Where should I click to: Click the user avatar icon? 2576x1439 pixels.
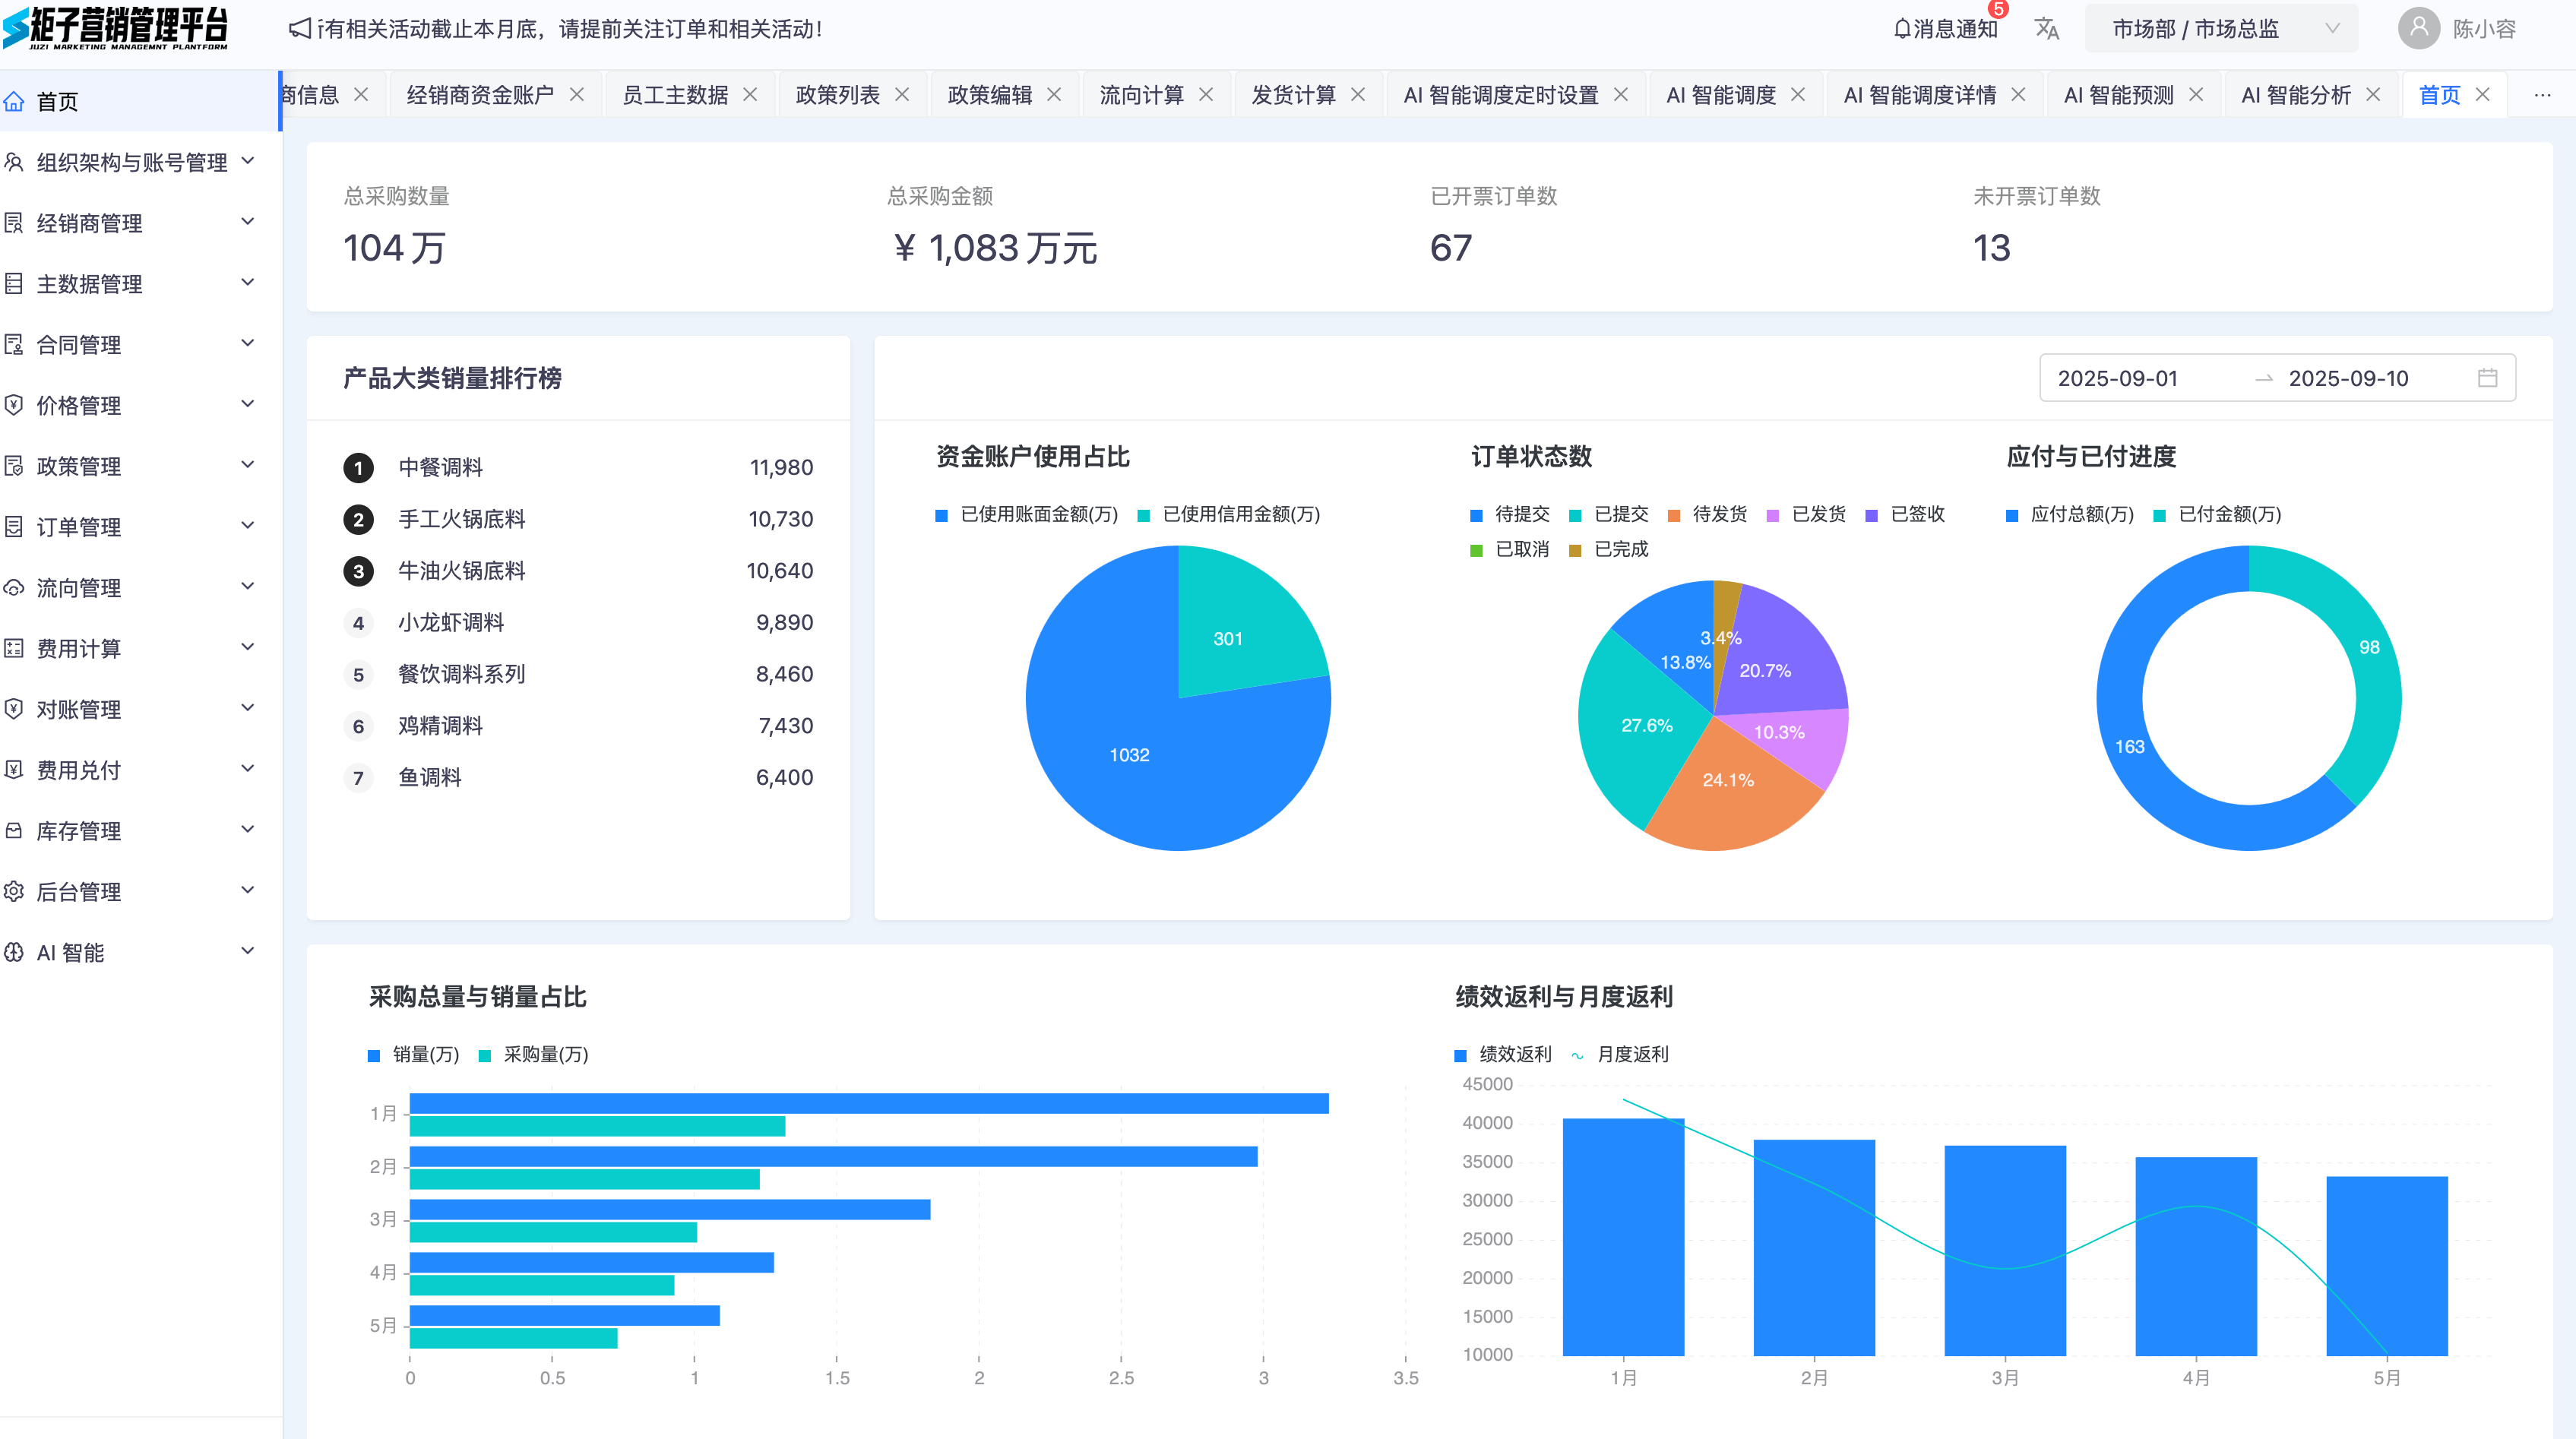pyautogui.click(x=2418, y=29)
